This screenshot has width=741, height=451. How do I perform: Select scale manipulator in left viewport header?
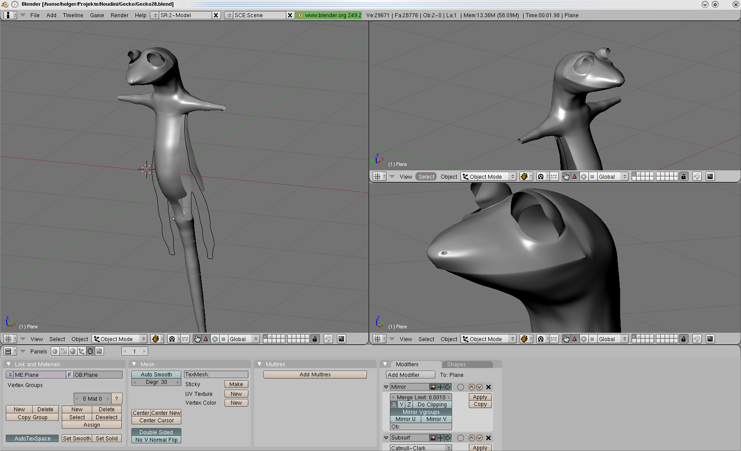223,339
